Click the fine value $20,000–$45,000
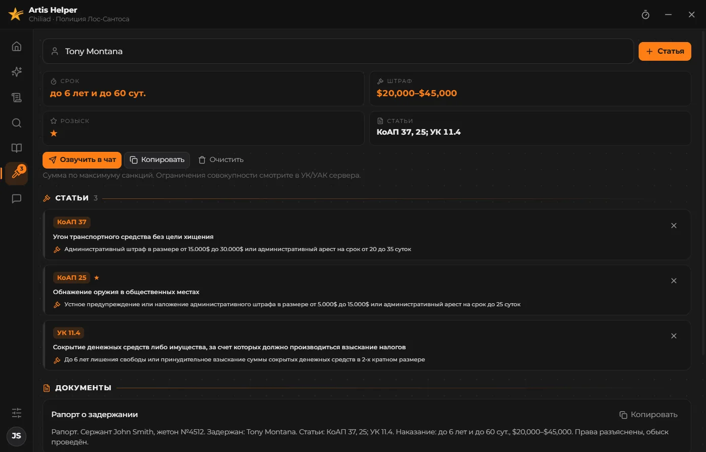This screenshot has height=452, width=706. tap(417, 93)
